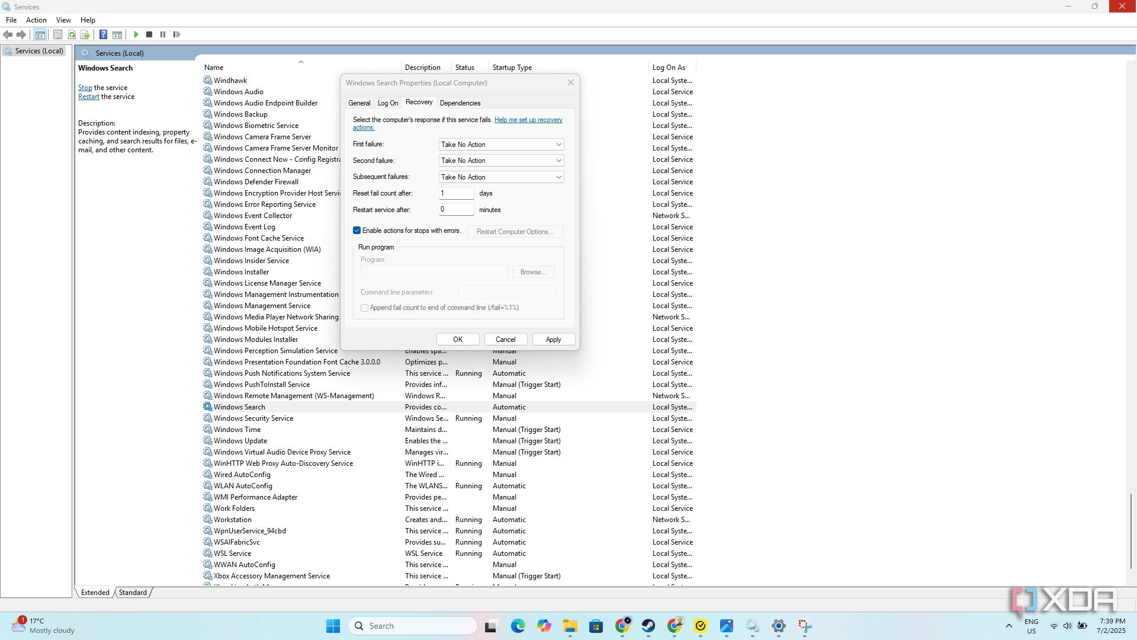Click the Export List toolbar icon
Image resolution: width=1137 pixels, height=640 pixels.
pyautogui.click(x=85, y=34)
